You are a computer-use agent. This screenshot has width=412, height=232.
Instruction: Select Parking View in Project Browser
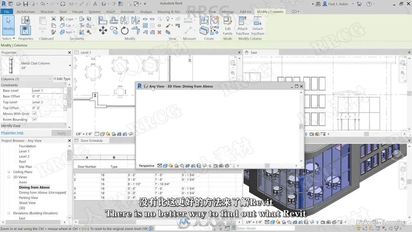click(x=28, y=198)
